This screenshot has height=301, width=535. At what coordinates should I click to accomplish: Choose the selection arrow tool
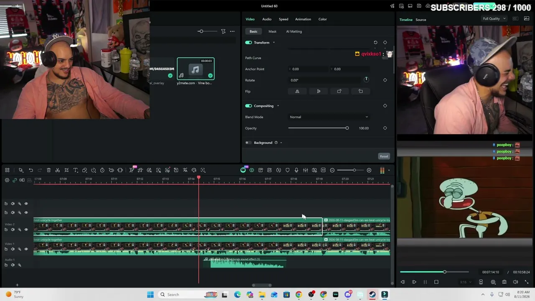pyautogui.click(x=21, y=170)
